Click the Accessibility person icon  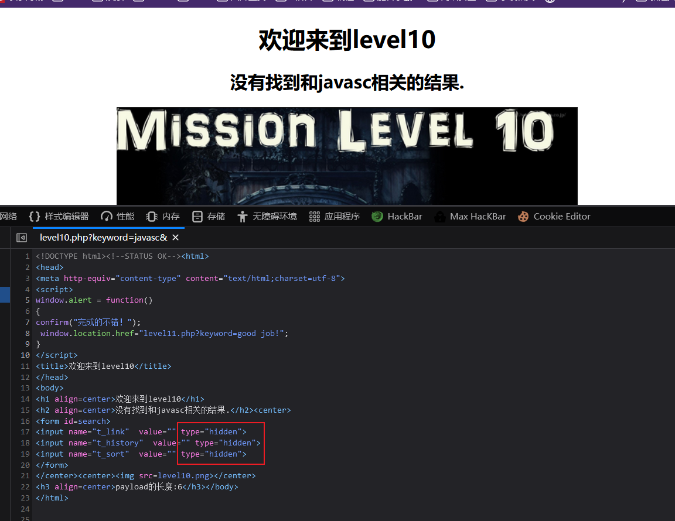click(x=243, y=217)
